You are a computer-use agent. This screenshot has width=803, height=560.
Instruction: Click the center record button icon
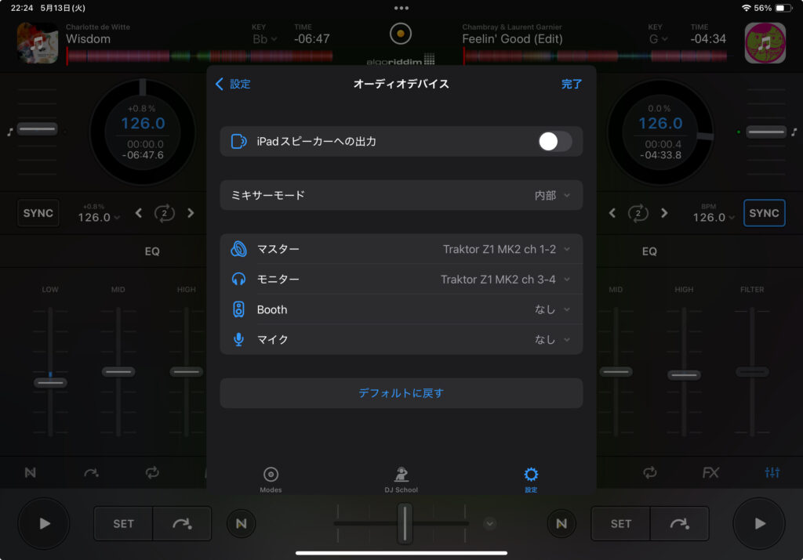tap(401, 34)
